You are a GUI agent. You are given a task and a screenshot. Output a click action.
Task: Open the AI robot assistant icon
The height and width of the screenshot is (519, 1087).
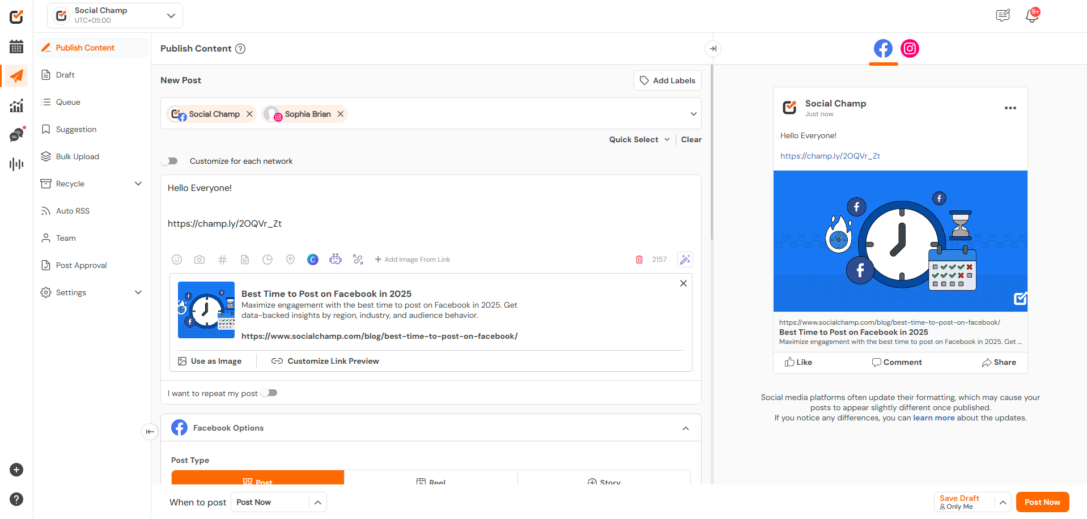(336, 259)
